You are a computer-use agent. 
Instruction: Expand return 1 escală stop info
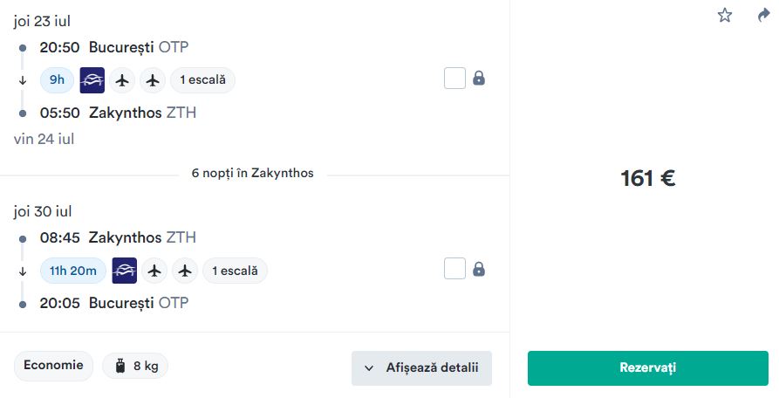[235, 271]
